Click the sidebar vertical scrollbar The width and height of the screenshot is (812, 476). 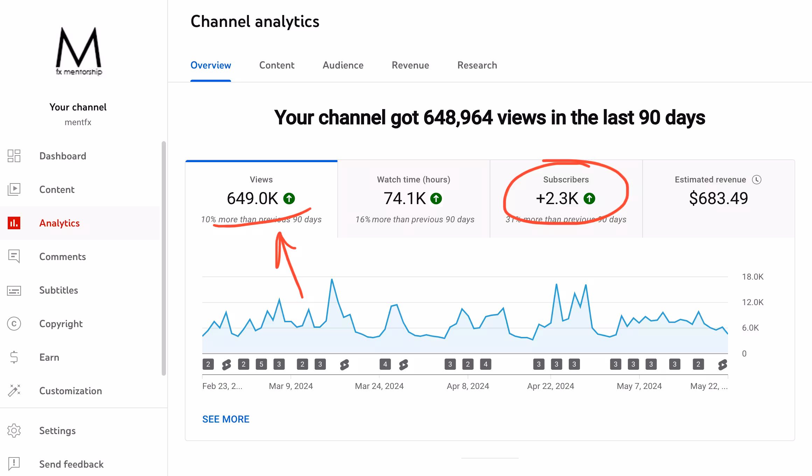pos(163,259)
